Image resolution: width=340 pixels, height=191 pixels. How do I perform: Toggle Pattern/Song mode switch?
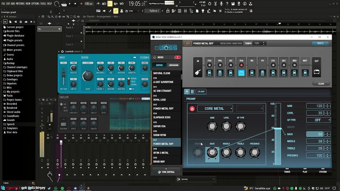64,4
